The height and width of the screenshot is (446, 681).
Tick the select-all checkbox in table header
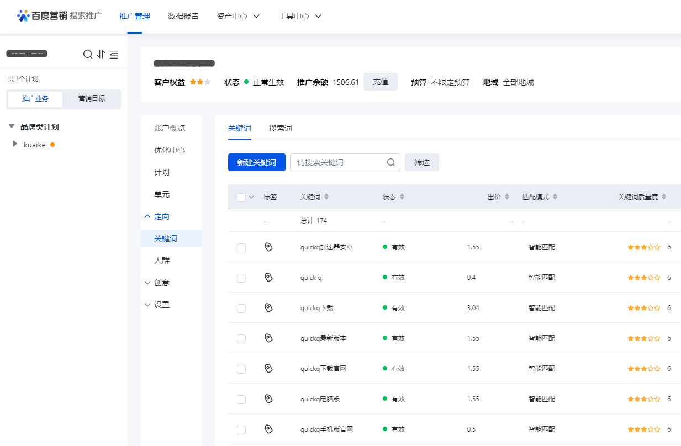(x=241, y=198)
